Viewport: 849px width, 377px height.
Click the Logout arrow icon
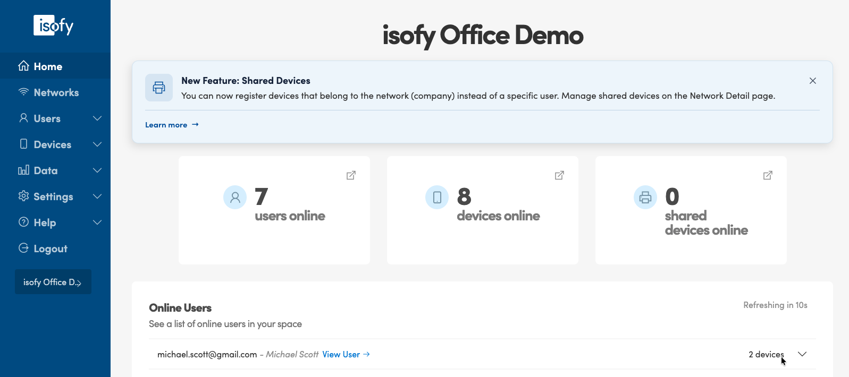23,248
